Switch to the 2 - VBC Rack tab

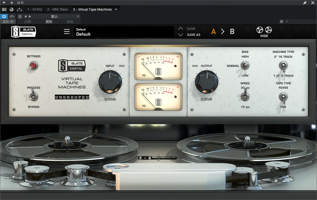[x=58, y=9]
